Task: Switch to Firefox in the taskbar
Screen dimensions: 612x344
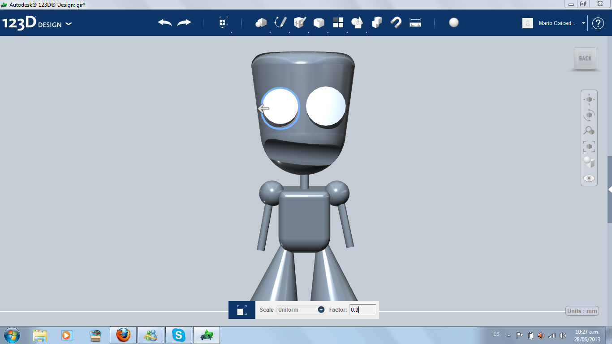Action: (x=123, y=335)
